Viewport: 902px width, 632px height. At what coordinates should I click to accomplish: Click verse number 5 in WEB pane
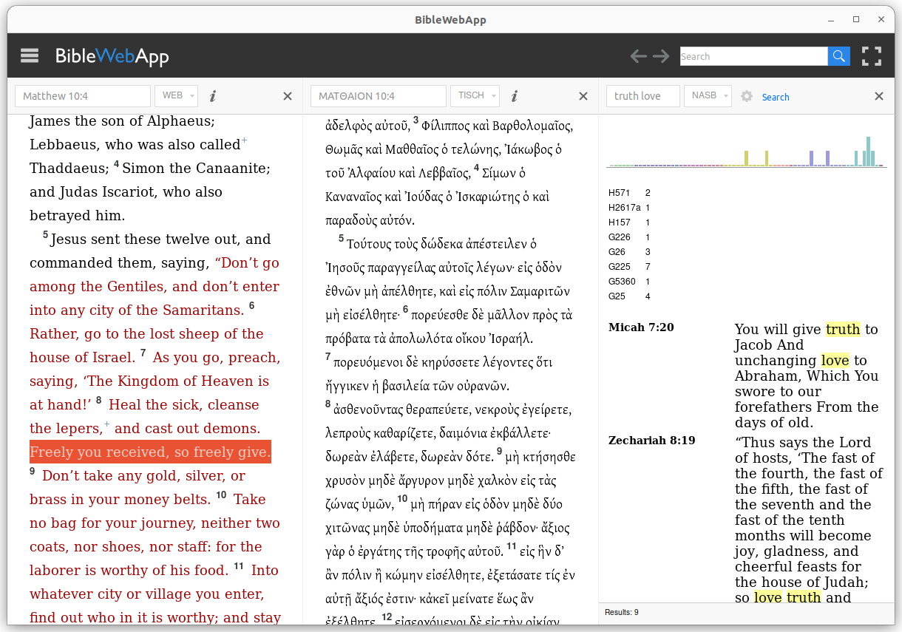tap(45, 235)
